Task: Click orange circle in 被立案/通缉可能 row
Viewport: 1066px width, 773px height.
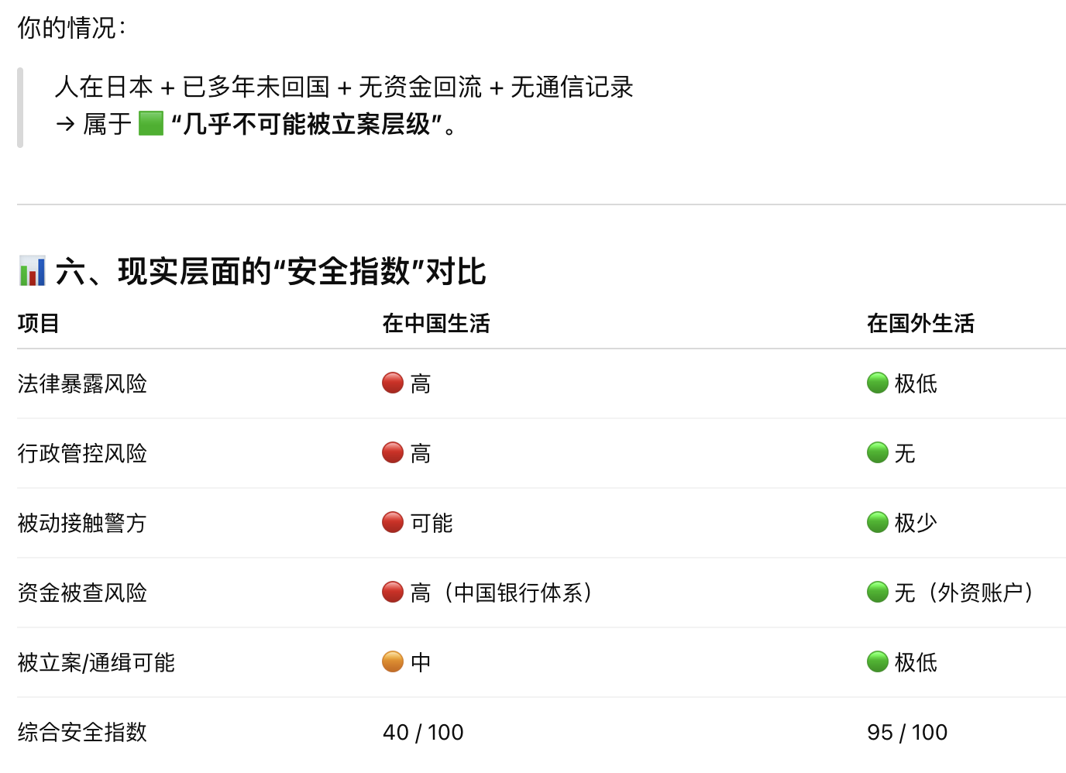Action: click(393, 662)
